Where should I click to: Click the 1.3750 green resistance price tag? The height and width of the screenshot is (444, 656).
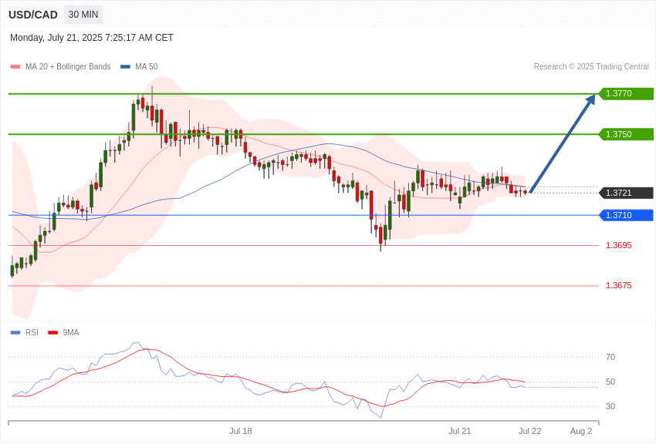(627, 134)
